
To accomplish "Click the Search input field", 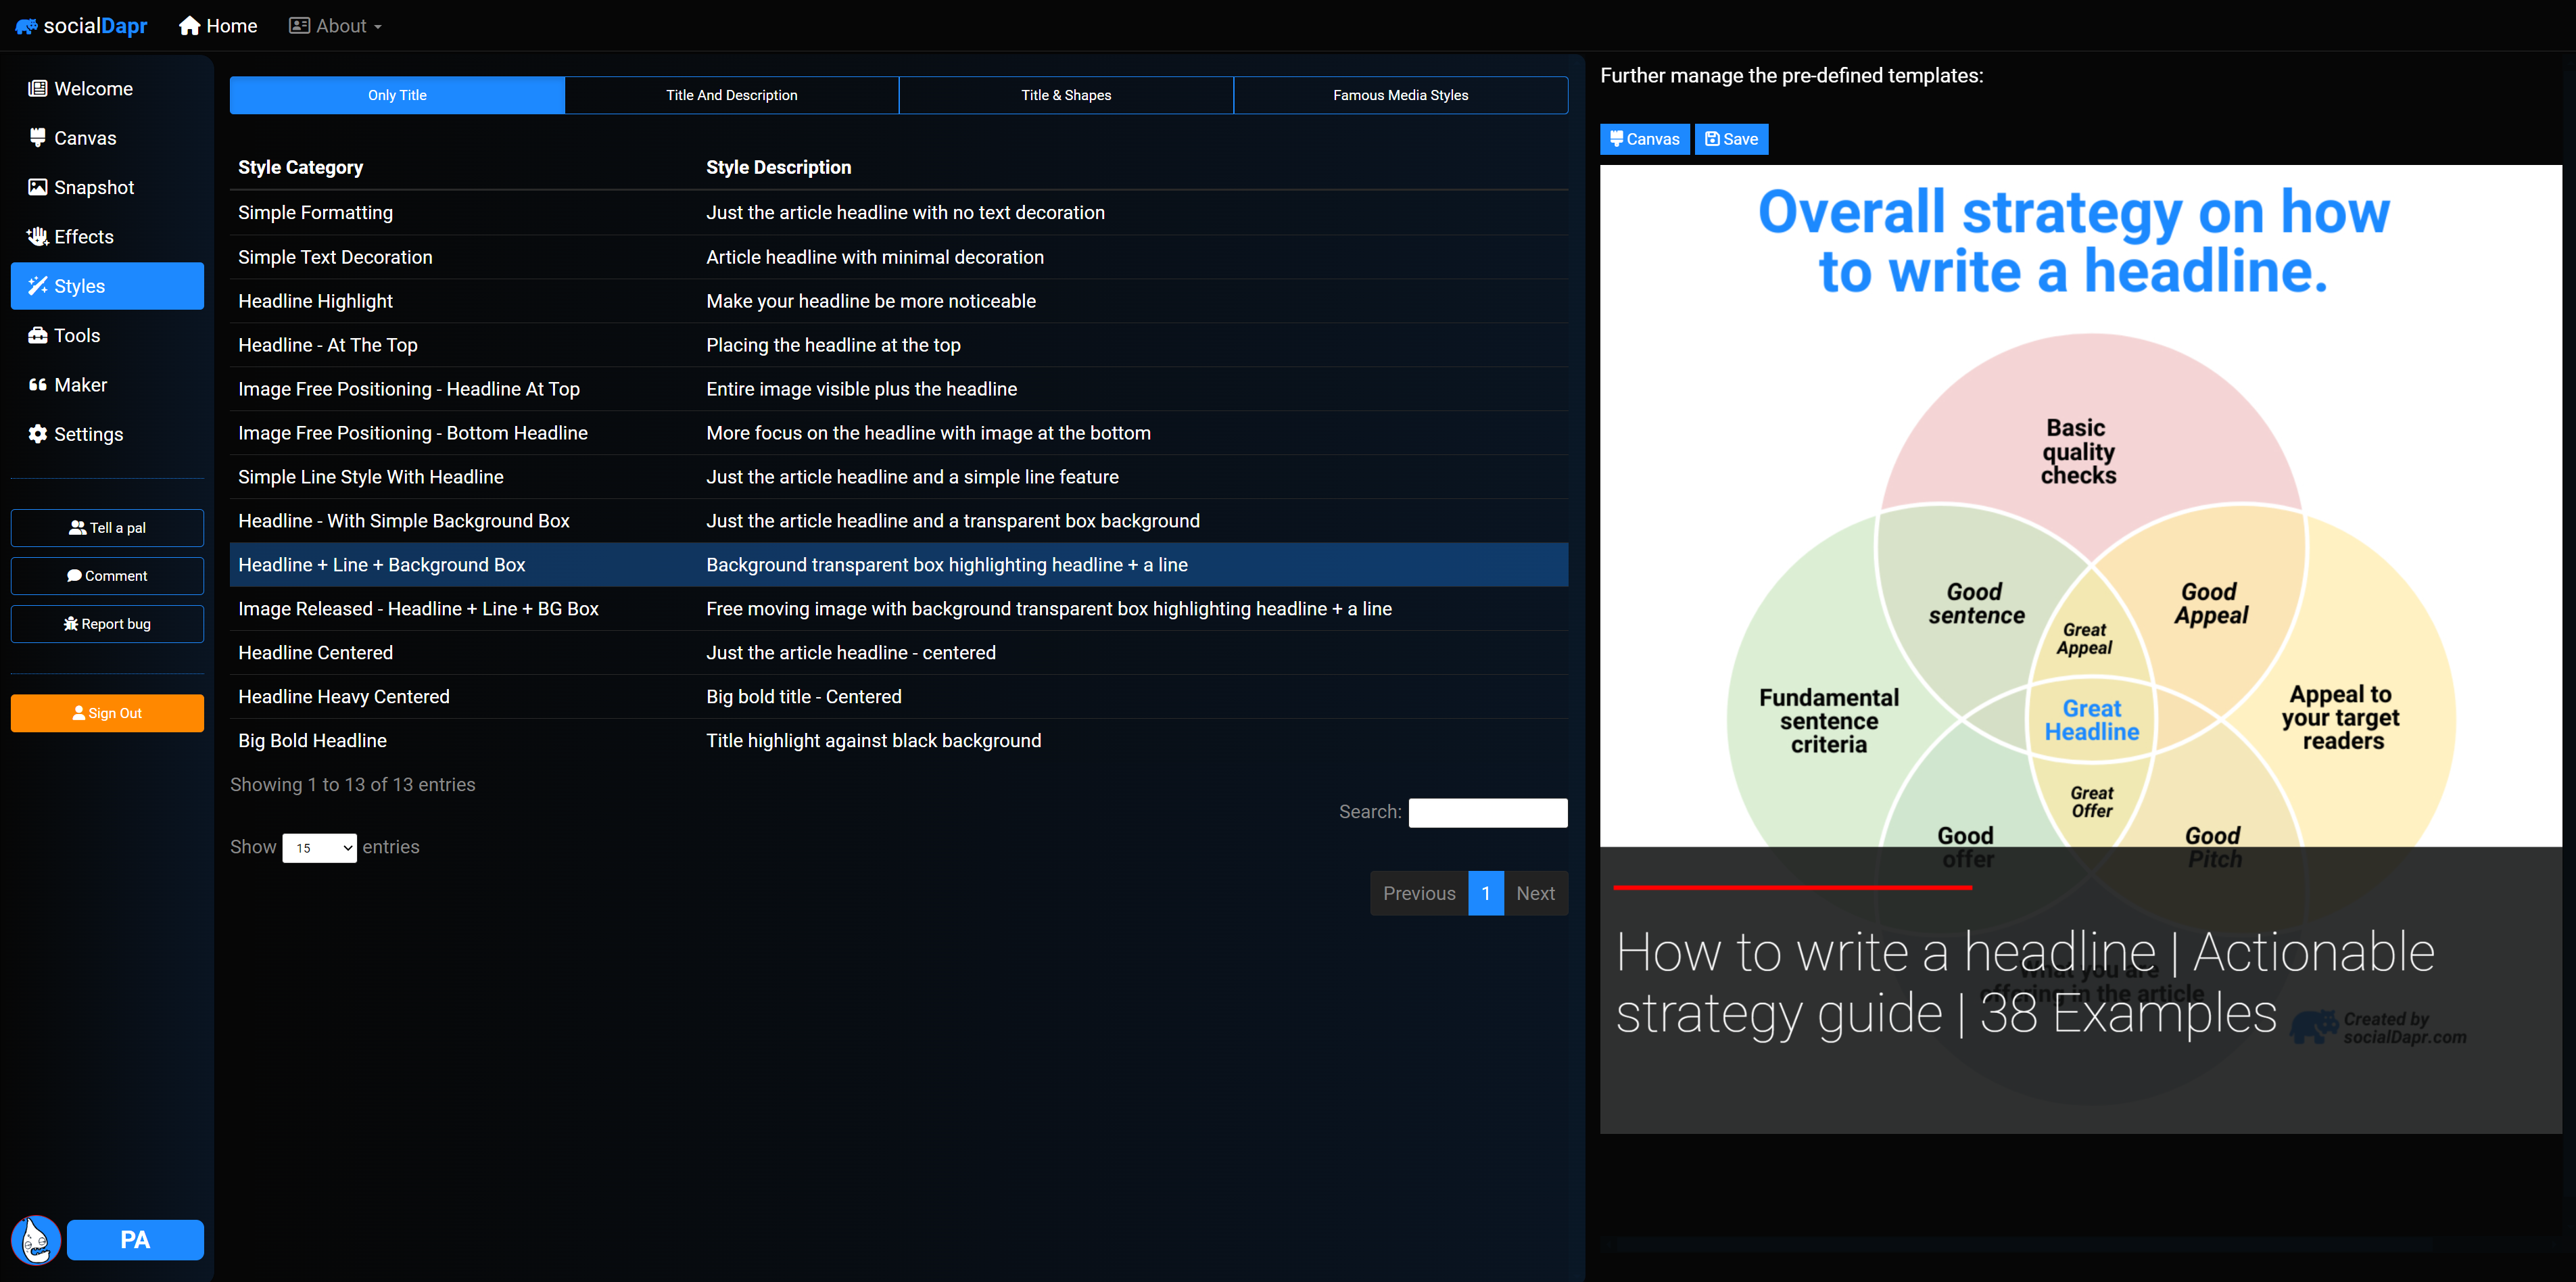I will click(x=1487, y=812).
